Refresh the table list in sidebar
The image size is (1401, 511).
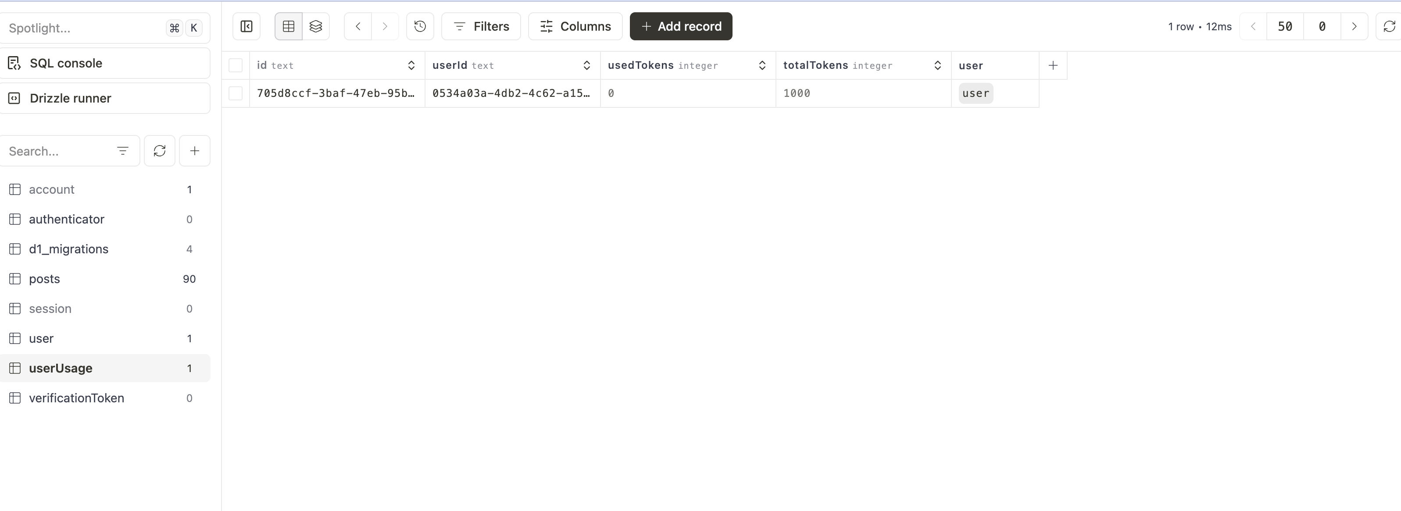[159, 151]
